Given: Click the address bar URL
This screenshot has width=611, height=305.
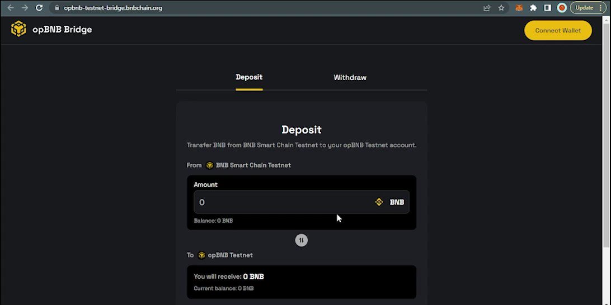Looking at the screenshot, I should click(x=113, y=8).
